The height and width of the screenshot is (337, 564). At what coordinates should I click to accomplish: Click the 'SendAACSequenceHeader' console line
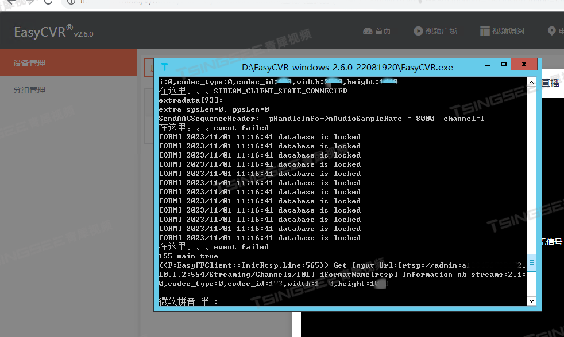pos(322,119)
